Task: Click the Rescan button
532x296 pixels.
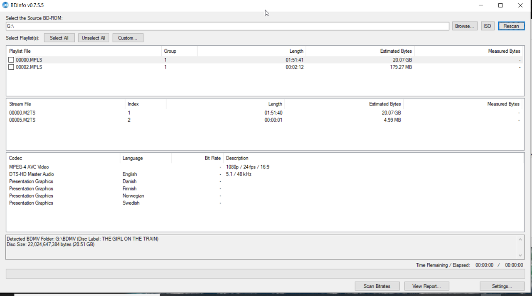Action: click(511, 26)
